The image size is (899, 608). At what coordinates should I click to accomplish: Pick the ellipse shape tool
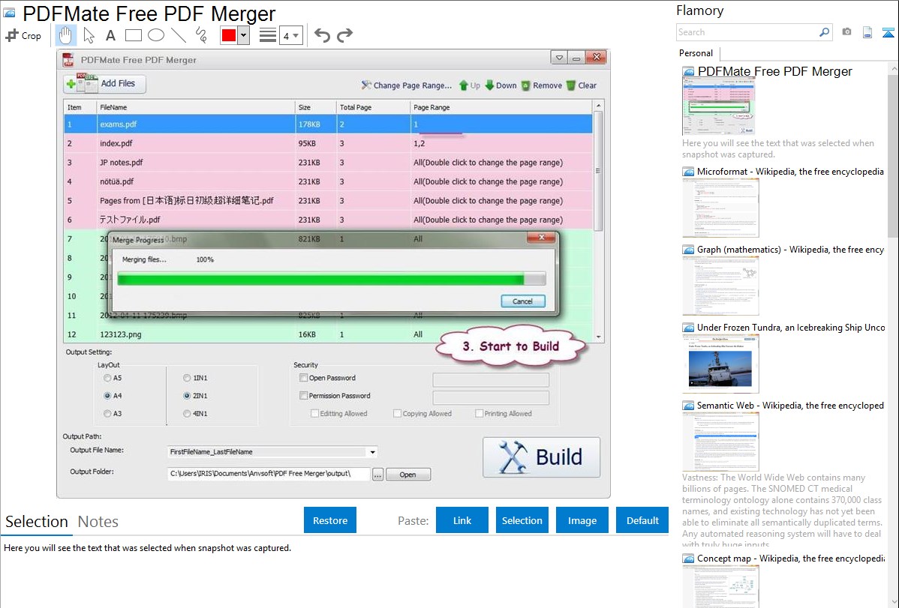coord(156,35)
